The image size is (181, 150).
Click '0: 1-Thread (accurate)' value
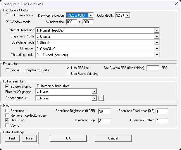(x=52, y=55)
